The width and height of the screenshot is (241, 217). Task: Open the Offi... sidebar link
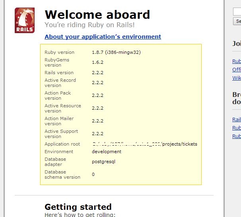tap(237, 70)
